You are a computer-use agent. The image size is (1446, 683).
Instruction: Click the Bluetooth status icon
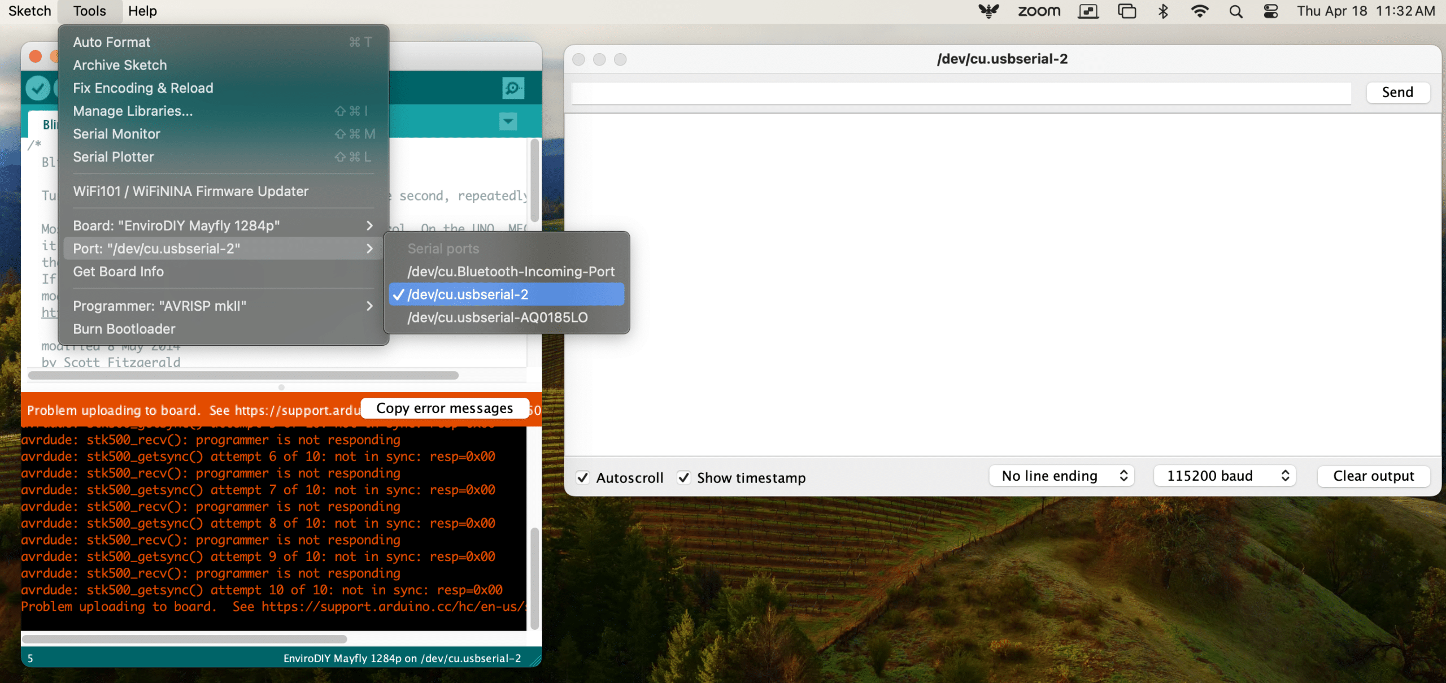coord(1163,11)
